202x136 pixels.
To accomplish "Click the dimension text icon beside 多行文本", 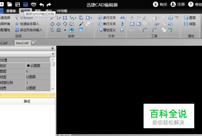I will [x=122, y=18].
